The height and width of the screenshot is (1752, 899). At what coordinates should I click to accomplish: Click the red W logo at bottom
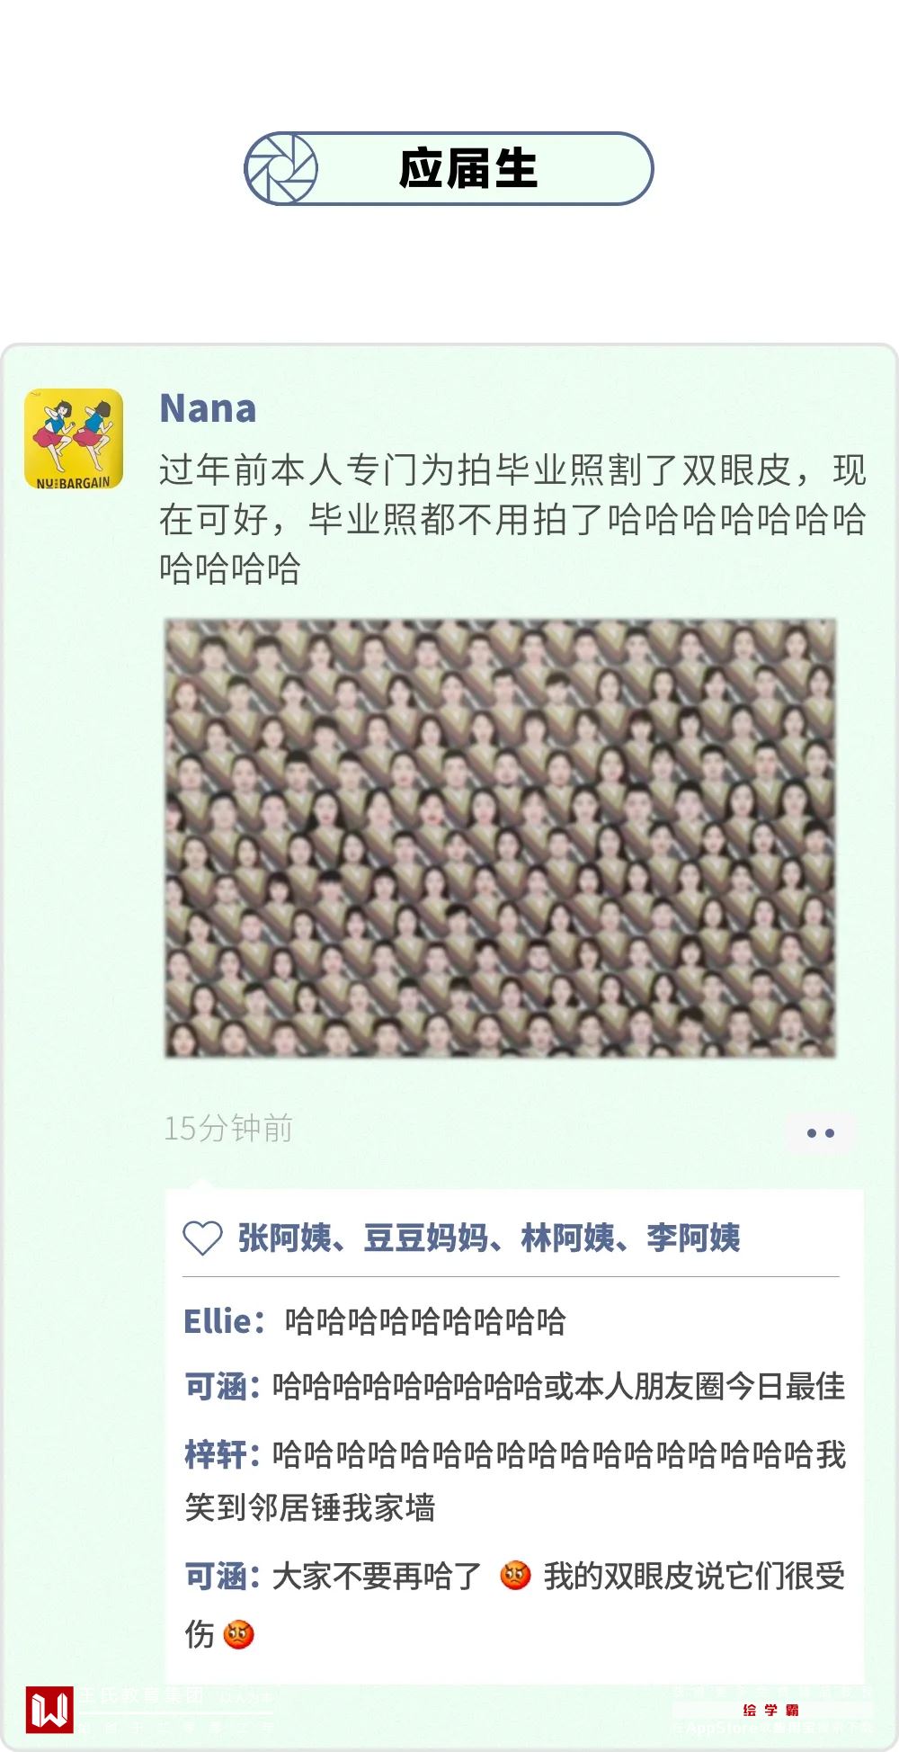[x=49, y=1710]
